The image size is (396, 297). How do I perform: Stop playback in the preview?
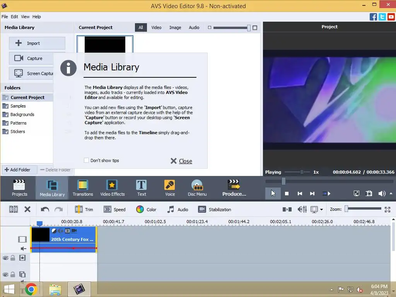(x=287, y=194)
